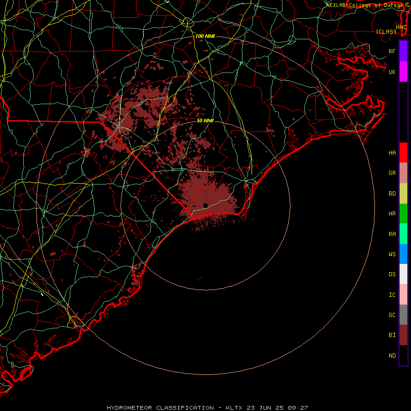The width and height of the screenshot is (411, 411).
Task: Click the GR pink legend swatch
Action: coord(403,173)
